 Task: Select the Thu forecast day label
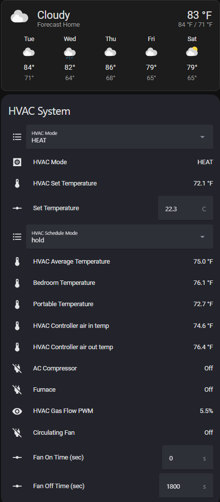pyautogui.click(x=110, y=39)
